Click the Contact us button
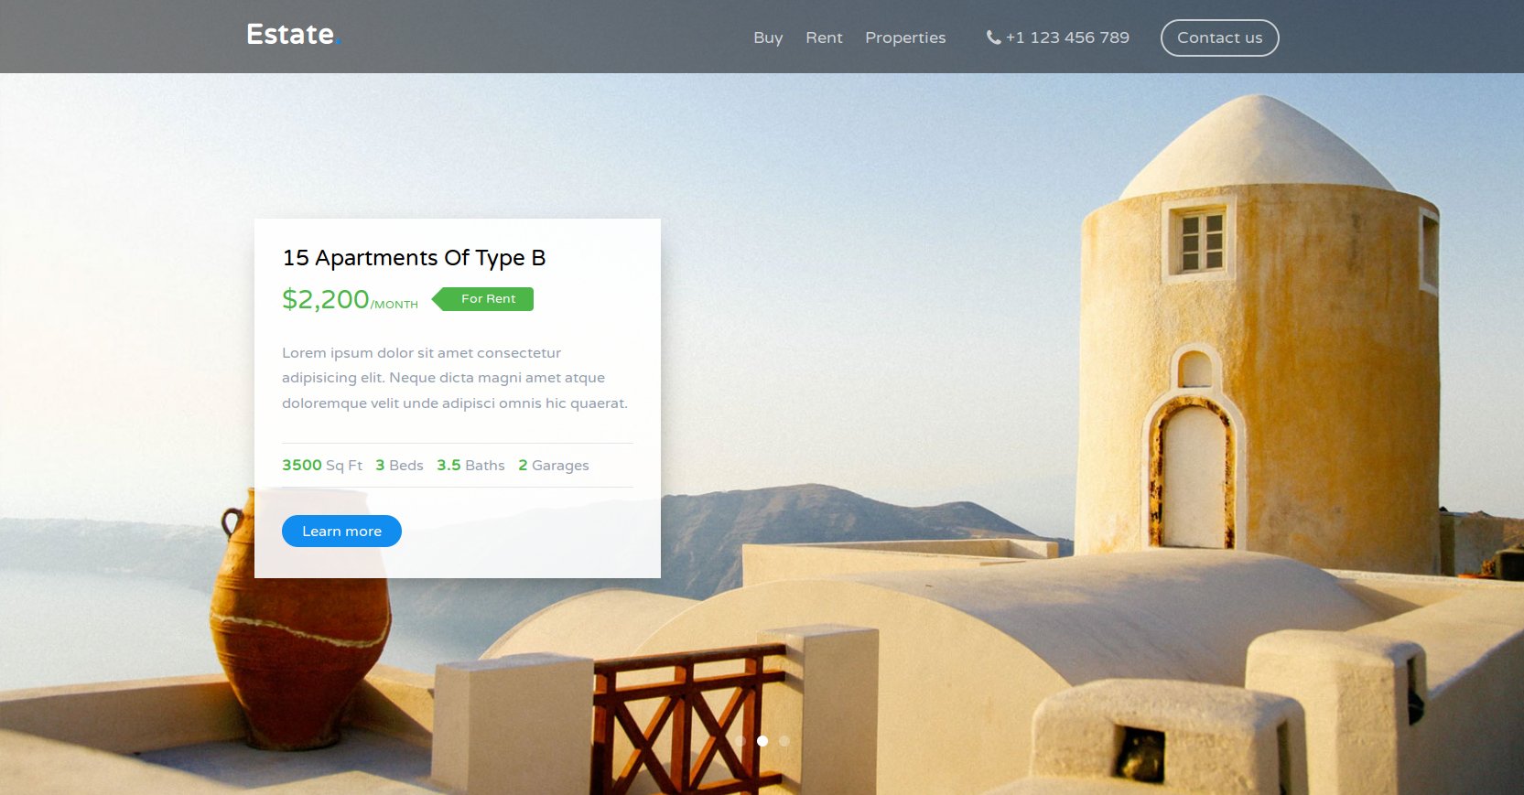 [x=1219, y=38]
